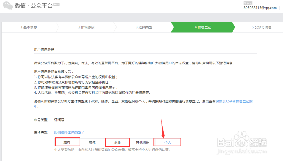Image resolution: width=283 pixels, height=161 pixels.
Task: Select step 4 信息登记
Action: pos(203,27)
